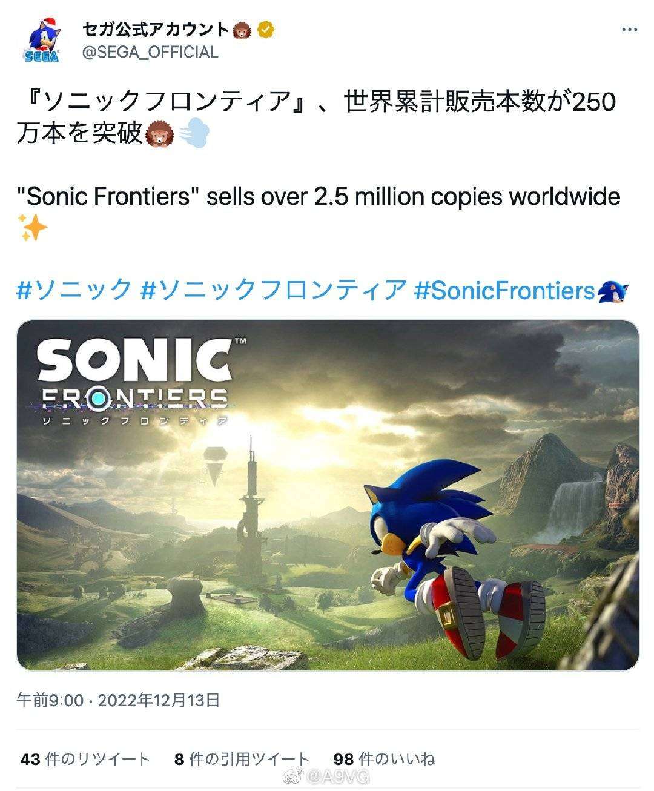The height and width of the screenshot is (791, 654).
Task: View the 8 件の引用ツイート list
Action: click(x=242, y=759)
